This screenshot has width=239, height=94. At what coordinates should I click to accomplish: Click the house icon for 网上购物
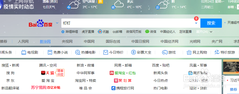[x=189, y=52]
